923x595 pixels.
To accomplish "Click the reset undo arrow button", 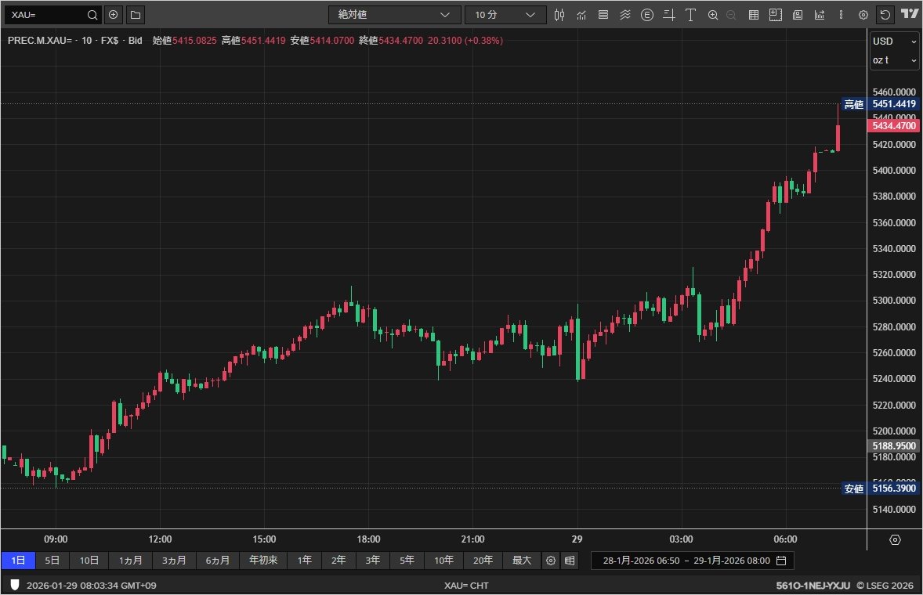I will [x=885, y=15].
